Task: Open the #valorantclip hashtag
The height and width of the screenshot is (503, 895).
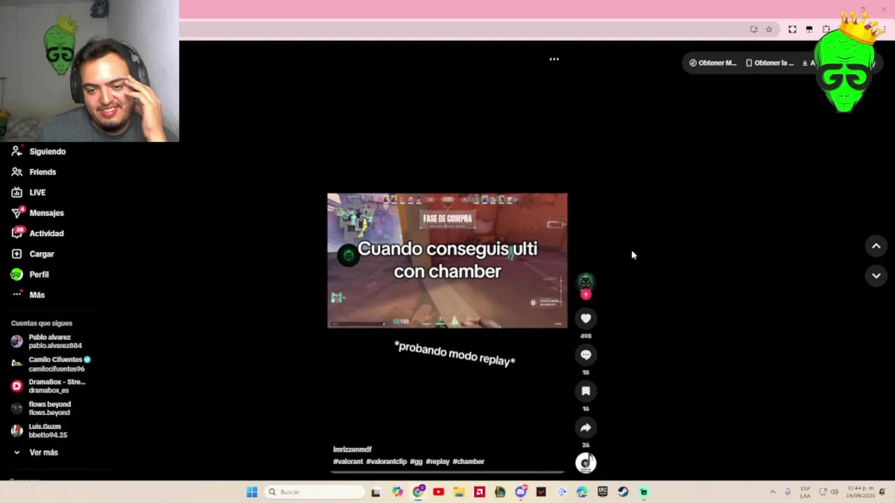Action: coord(386,462)
